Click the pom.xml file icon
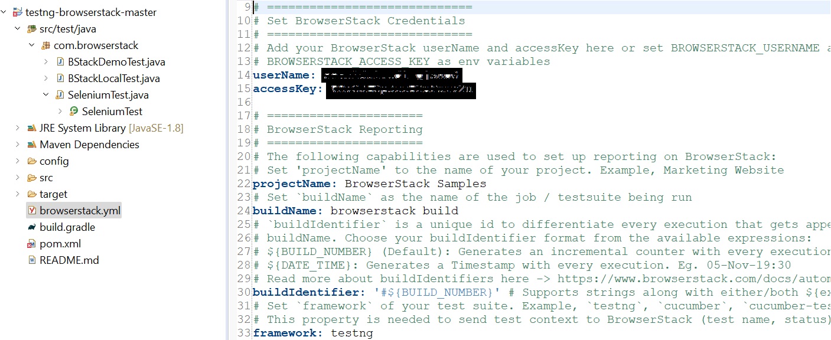Image resolution: width=831 pixels, height=340 pixels. tap(31, 244)
